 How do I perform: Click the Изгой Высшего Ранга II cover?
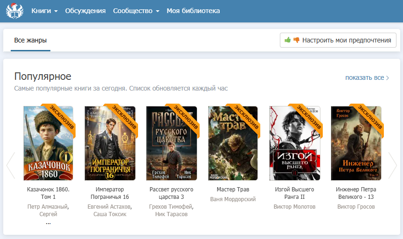tap(294, 143)
